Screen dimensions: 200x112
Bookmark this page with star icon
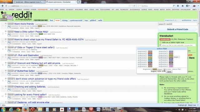click(130, 6)
